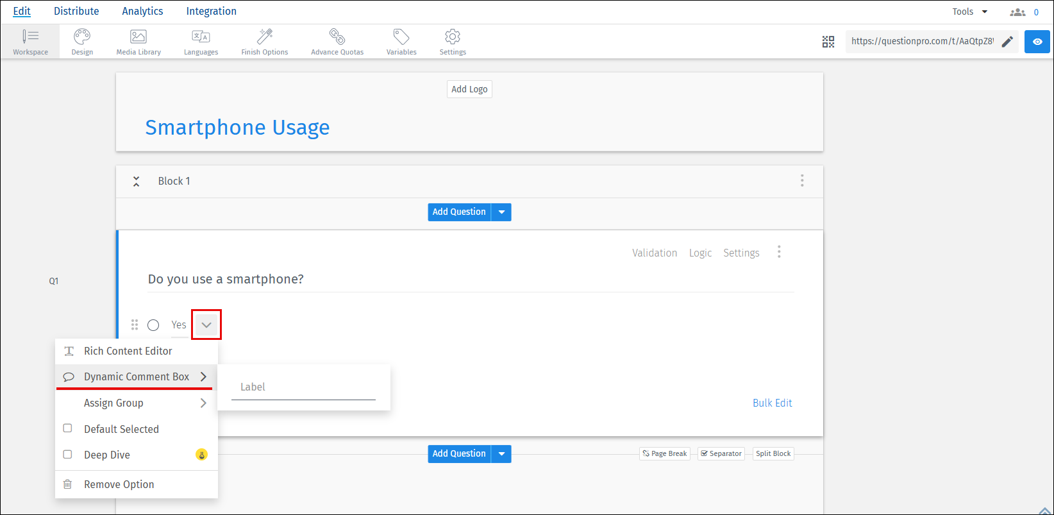Click the survey URL field
Viewport: 1054px width, 515px height.
coord(923,42)
